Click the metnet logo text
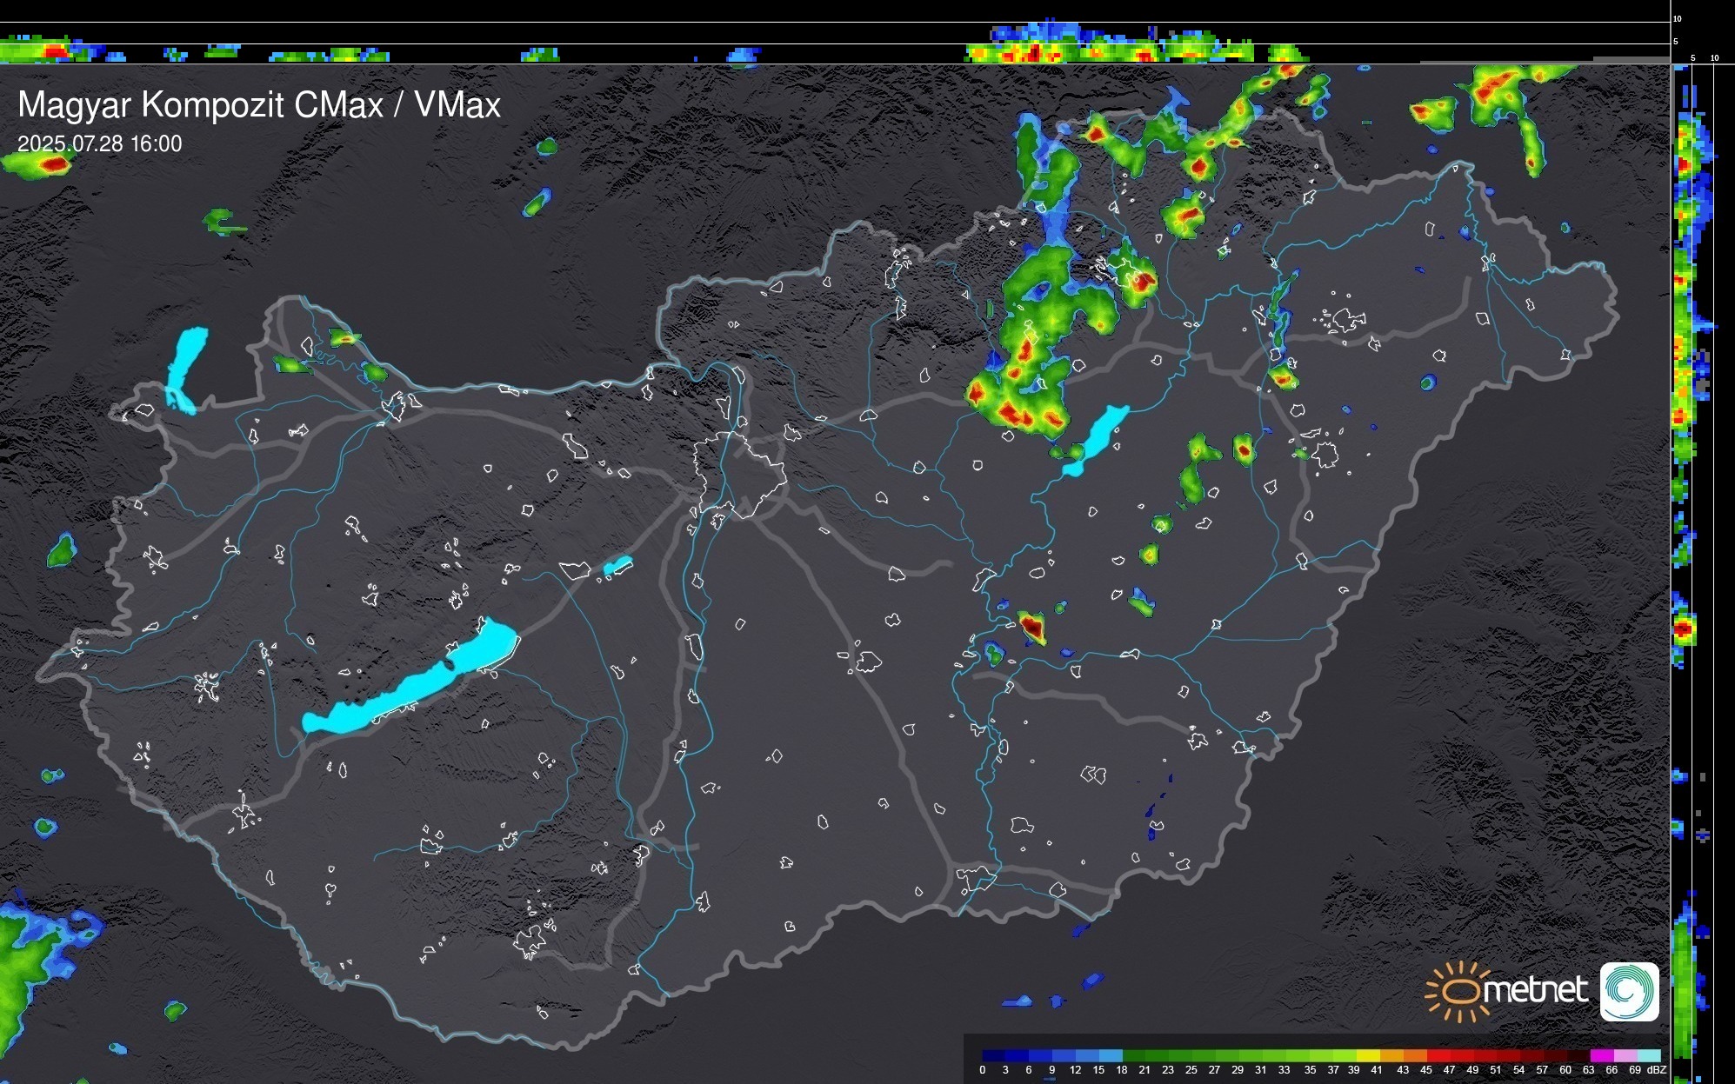This screenshot has width=1735, height=1084. [1535, 990]
